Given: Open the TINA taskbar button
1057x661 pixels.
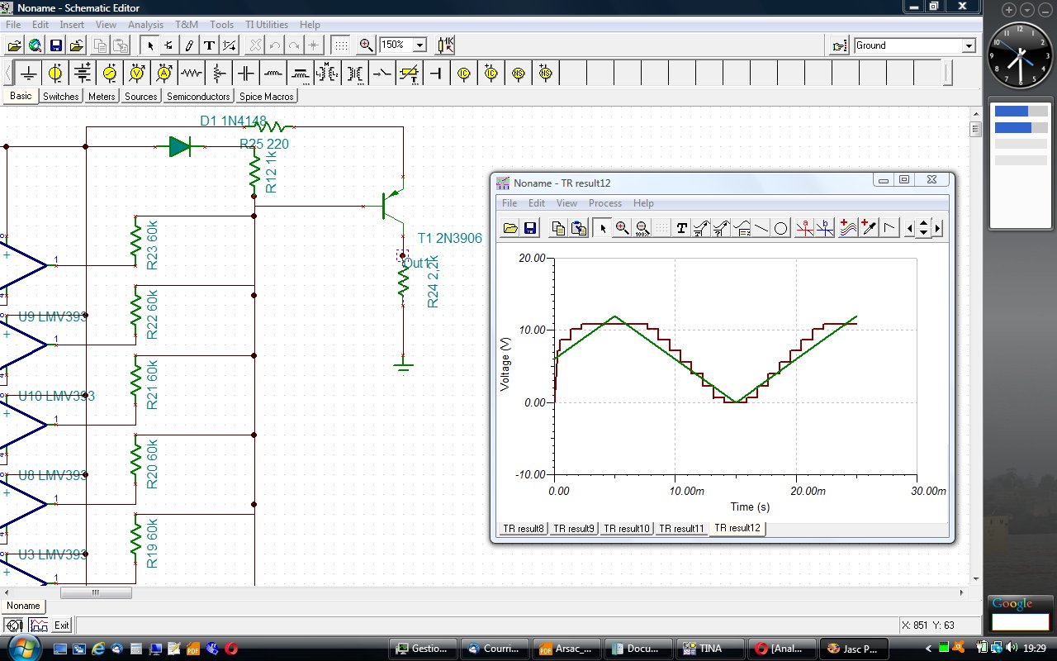Looking at the screenshot, I should tap(709, 649).
